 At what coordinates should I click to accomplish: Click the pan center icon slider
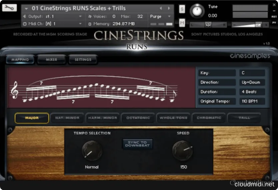[208, 24]
